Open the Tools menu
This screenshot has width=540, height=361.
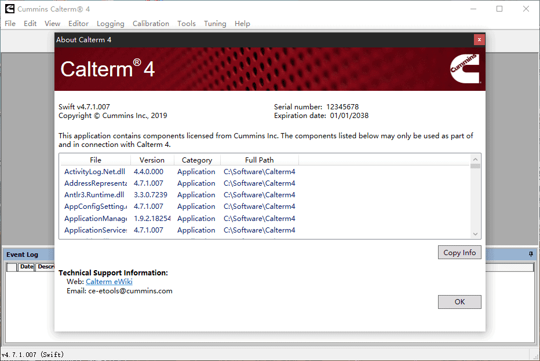pyautogui.click(x=187, y=23)
